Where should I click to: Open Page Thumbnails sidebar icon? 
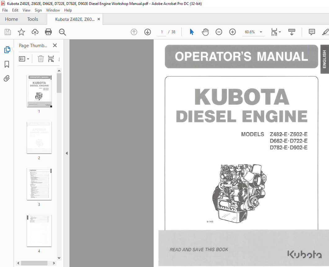click(x=7, y=50)
